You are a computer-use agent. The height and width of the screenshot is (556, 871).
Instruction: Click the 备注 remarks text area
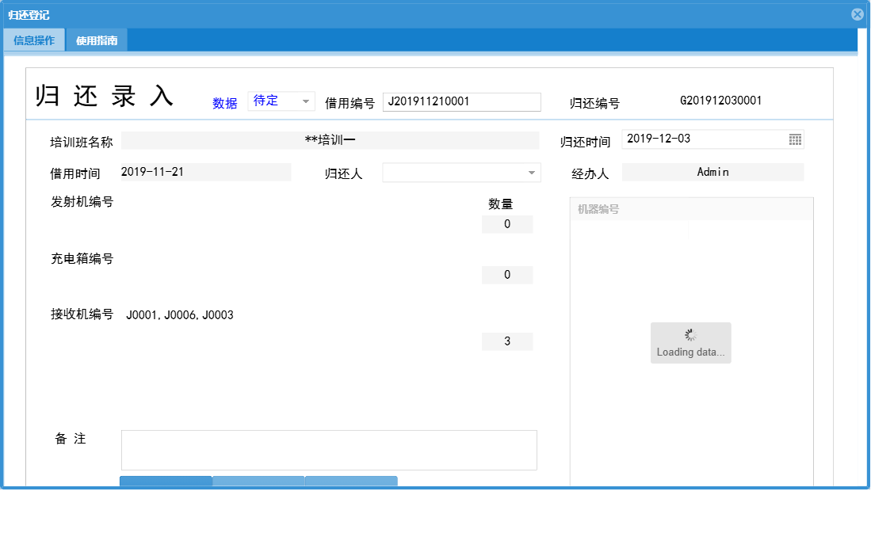pyautogui.click(x=329, y=449)
